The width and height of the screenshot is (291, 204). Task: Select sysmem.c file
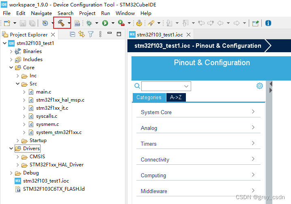47,124
